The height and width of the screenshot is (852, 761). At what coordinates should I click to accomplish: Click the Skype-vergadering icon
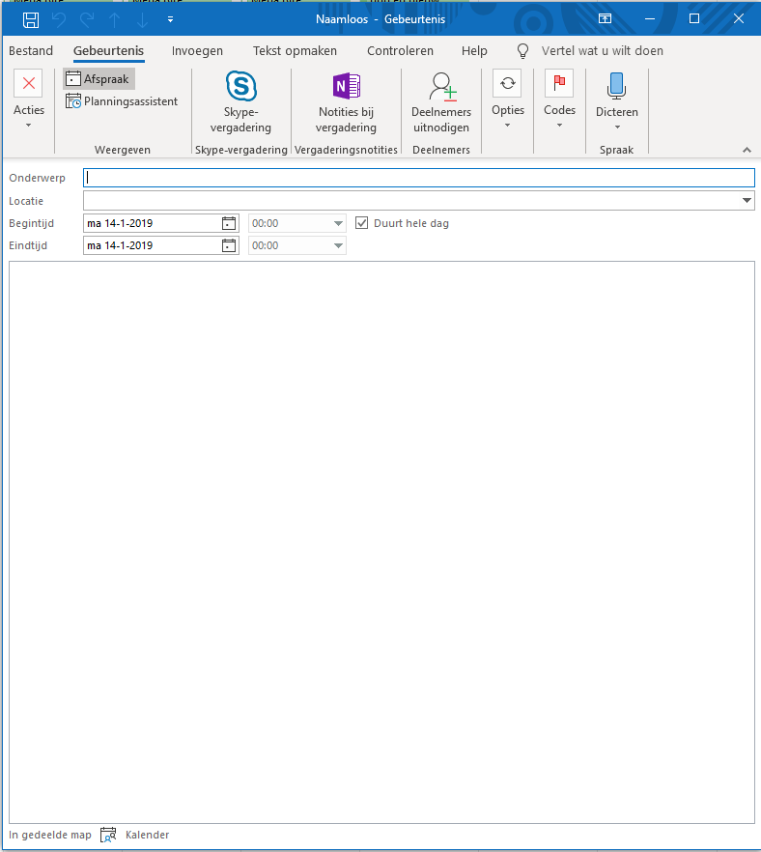click(240, 87)
